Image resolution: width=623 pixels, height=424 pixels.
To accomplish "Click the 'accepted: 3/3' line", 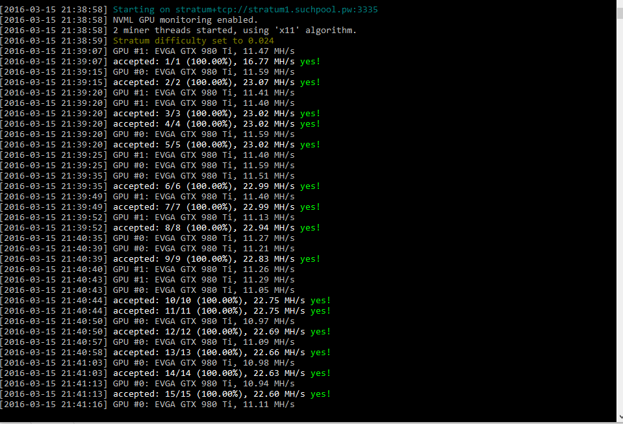I will pyautogui.click(x=160, y=114).
